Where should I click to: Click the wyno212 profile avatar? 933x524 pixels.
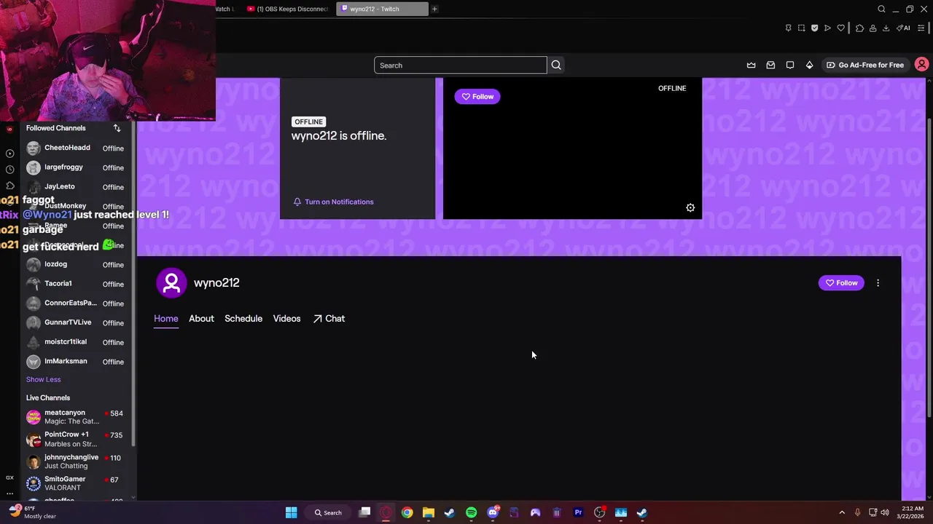pos(171,283)
